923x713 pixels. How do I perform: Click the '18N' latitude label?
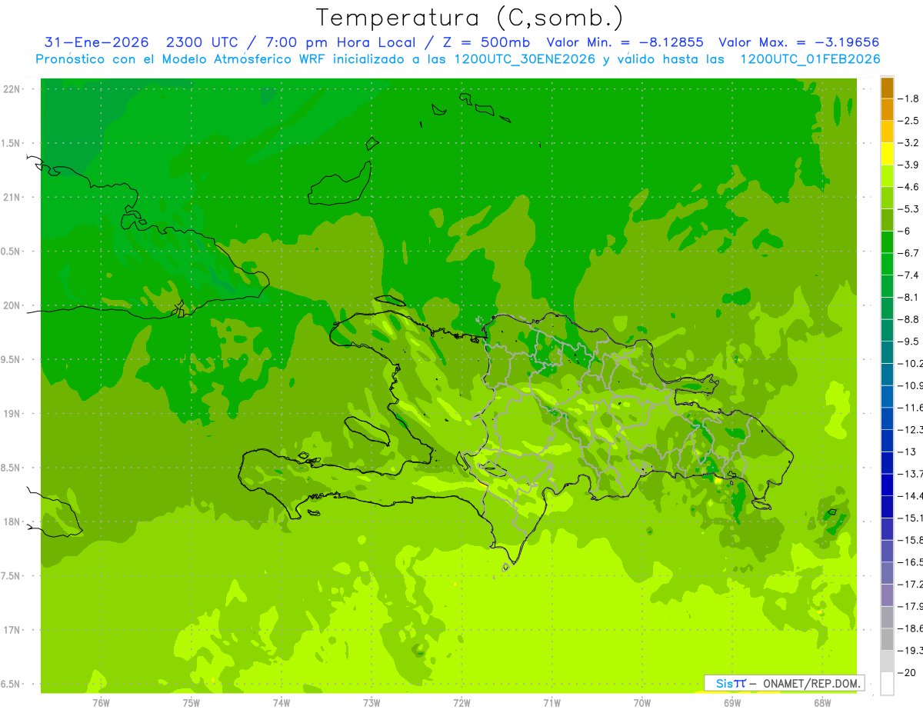[x=12, y=521]
